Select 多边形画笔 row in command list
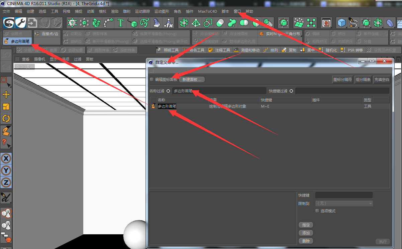 pyautogui.click(x=270, y=106)
